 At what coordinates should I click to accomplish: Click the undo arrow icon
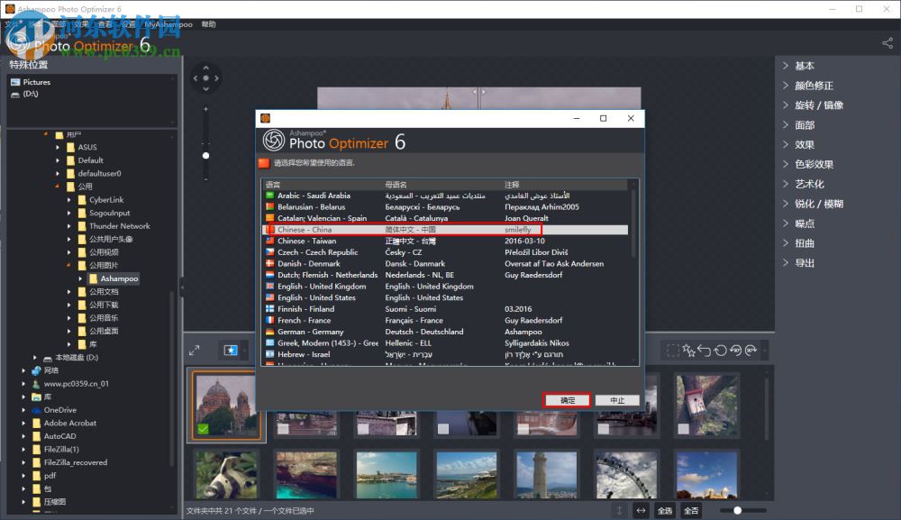pos(705,350)
